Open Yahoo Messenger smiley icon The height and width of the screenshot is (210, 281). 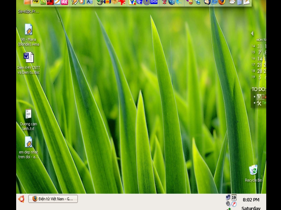point(190,2)
